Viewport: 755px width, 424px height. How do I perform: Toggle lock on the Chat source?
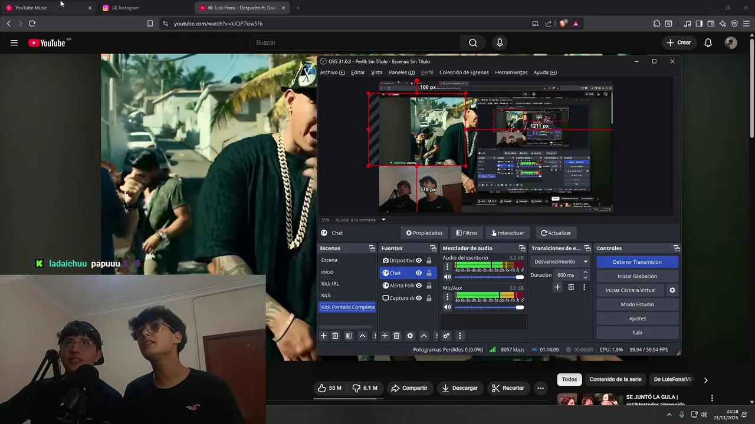pyautogui.click(x=429, y=273)
